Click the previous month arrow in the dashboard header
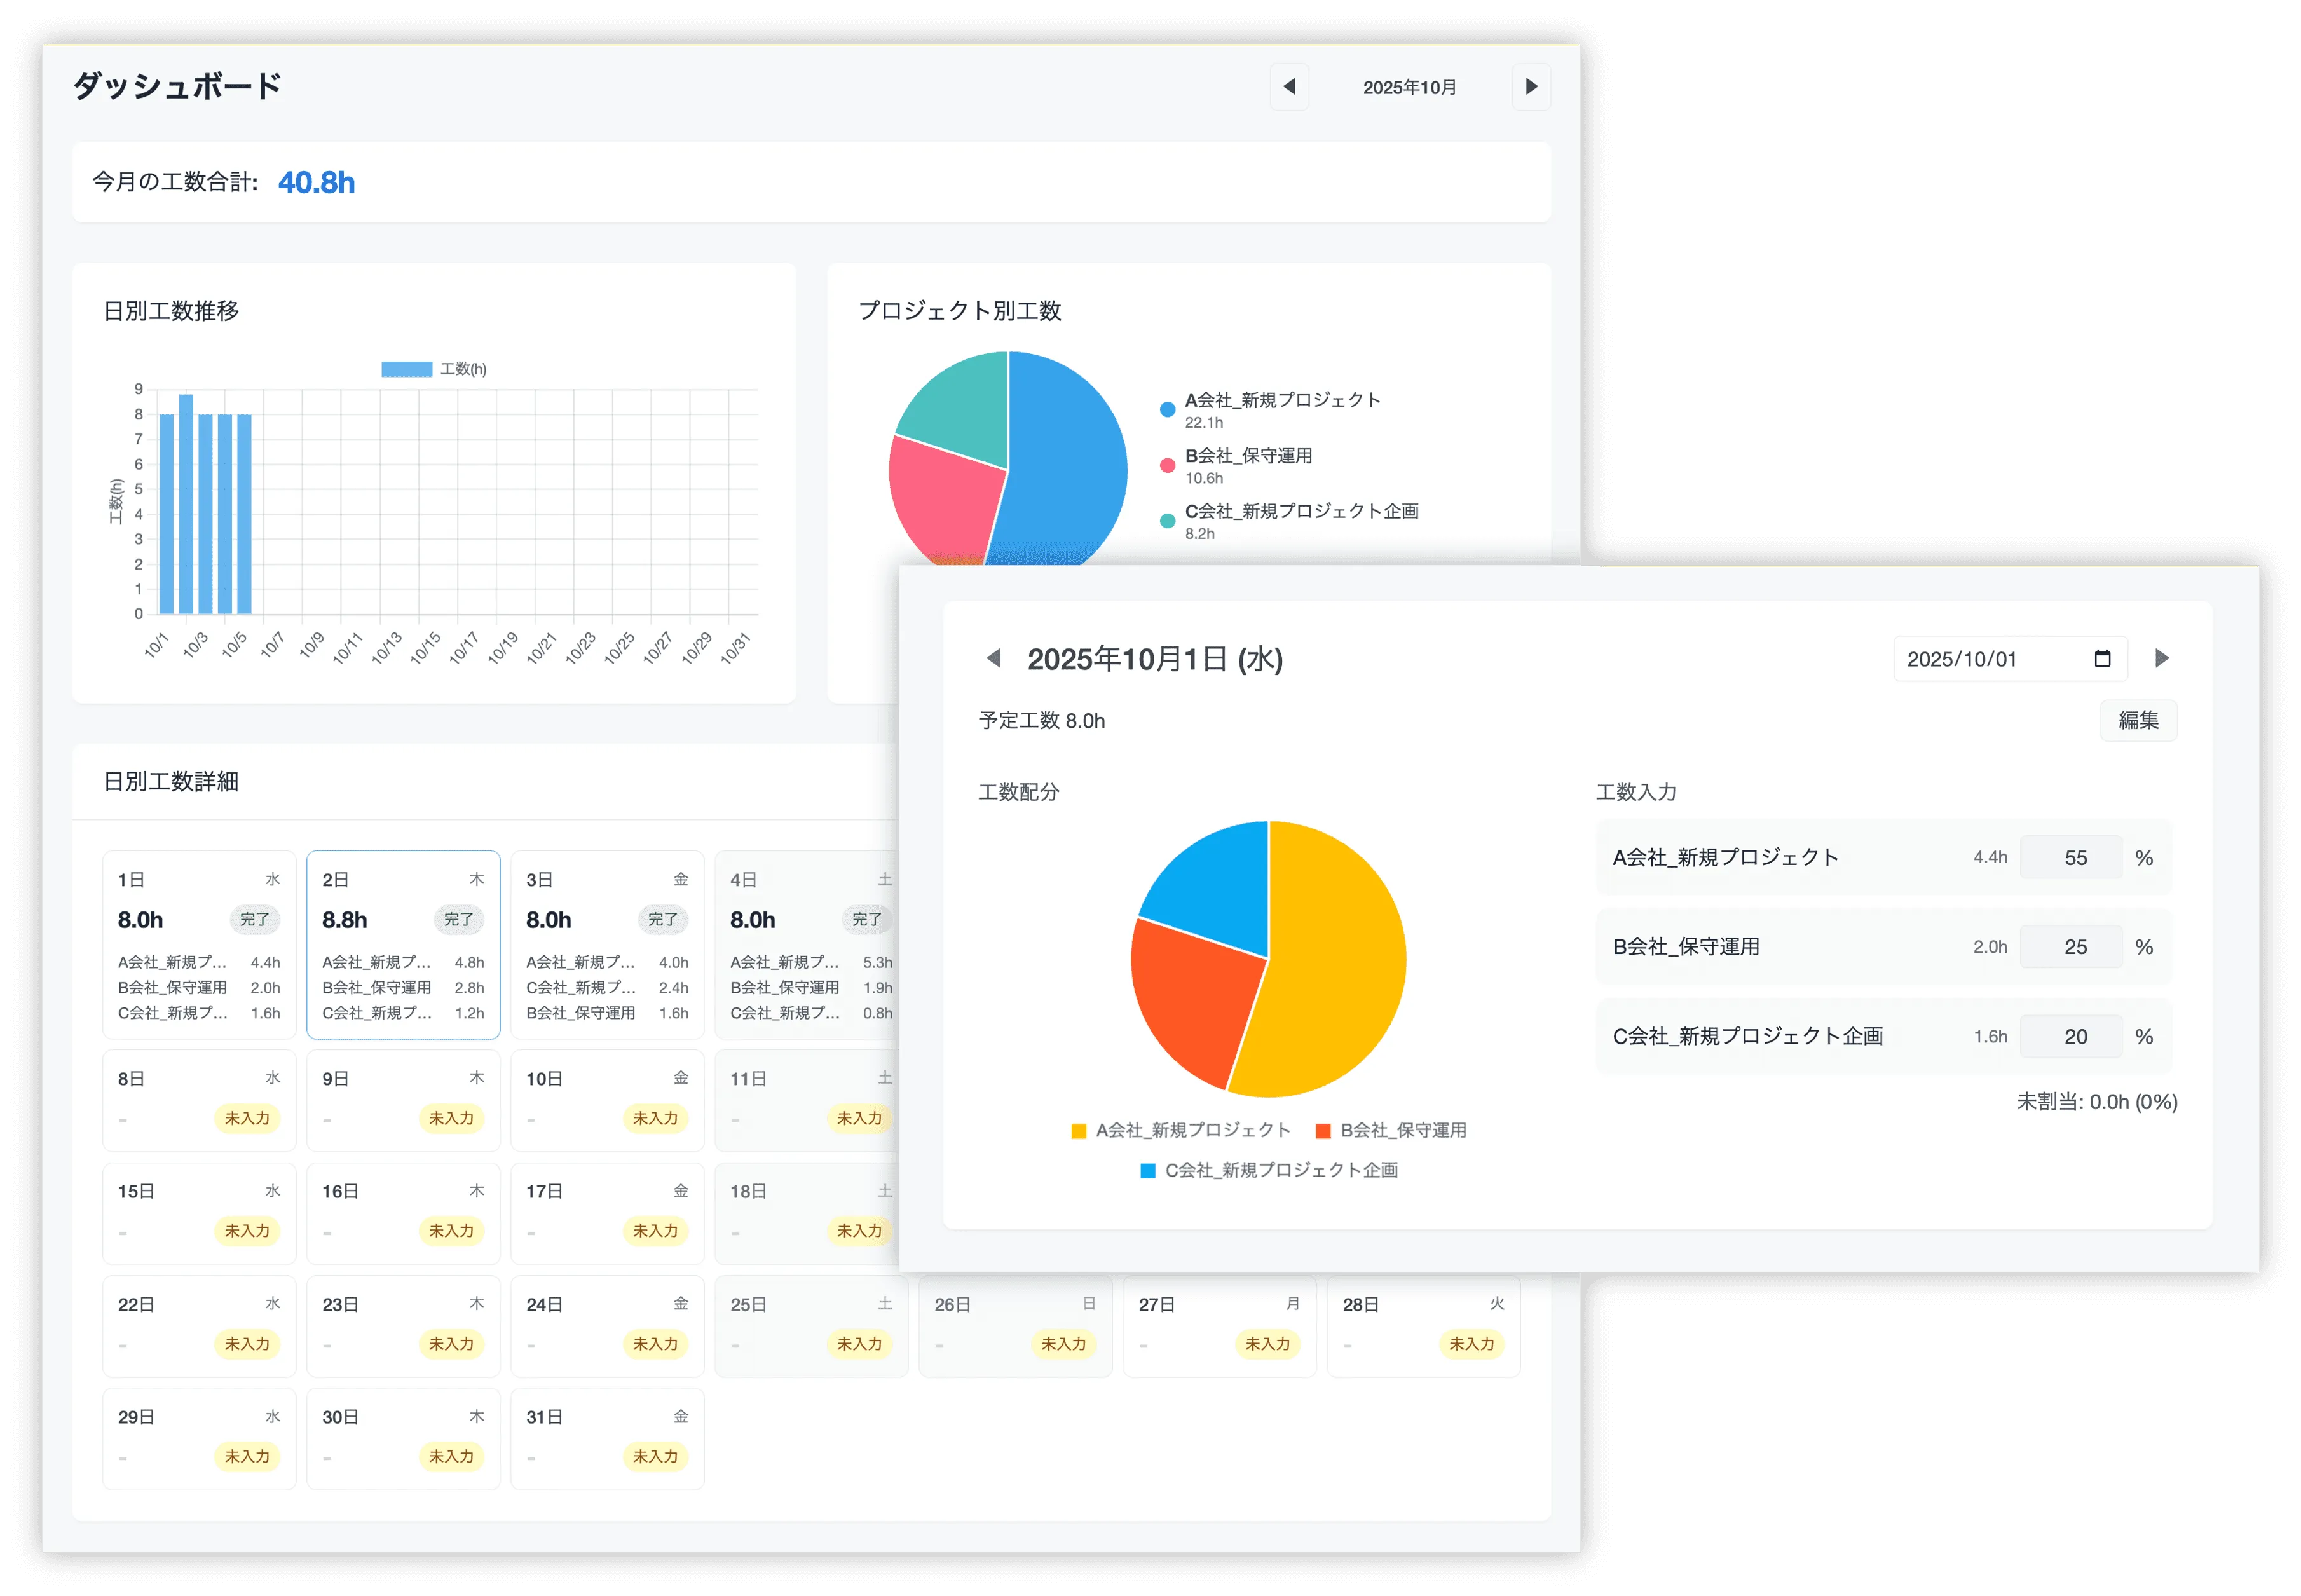2301x1596 pixels. point(1290,87)
